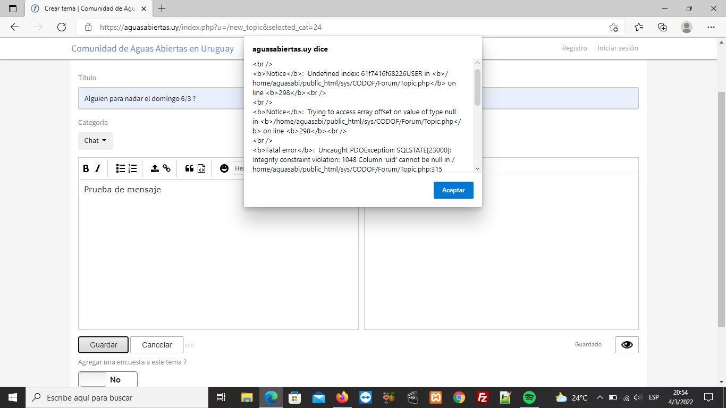Click Aceptar to dismiss the dialog
The width and height of the screenshot is (726, 408).
453,190
